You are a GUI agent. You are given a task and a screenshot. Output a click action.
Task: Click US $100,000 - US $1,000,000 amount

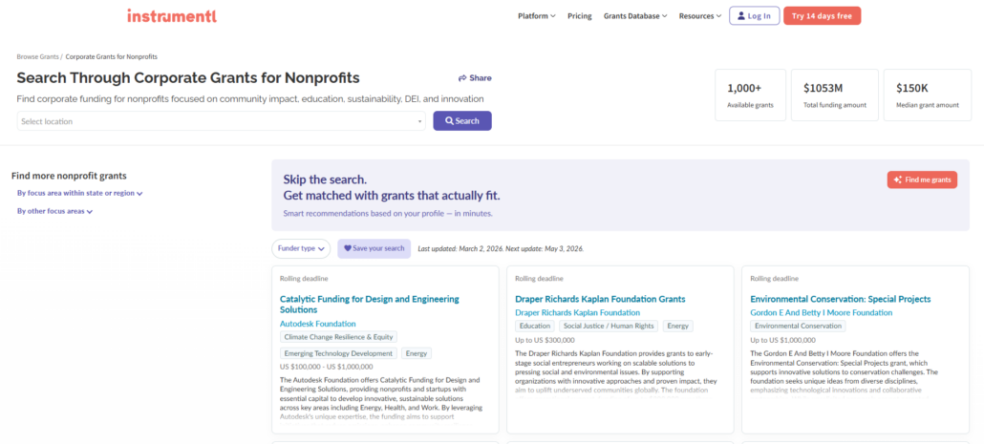(x=327, y=367)
